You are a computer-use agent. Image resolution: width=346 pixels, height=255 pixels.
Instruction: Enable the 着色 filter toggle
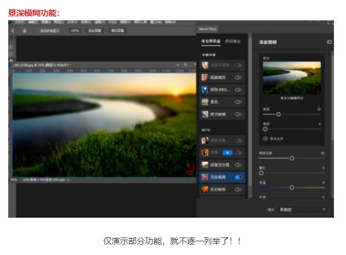pyautogui.click(x=239, y=101)
